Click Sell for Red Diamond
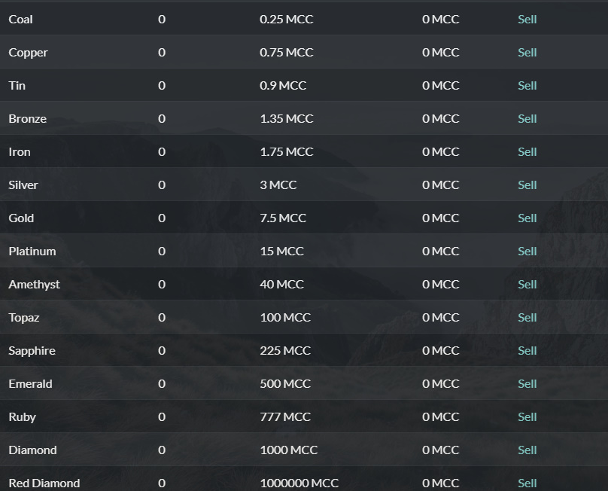 click(527, 483)
